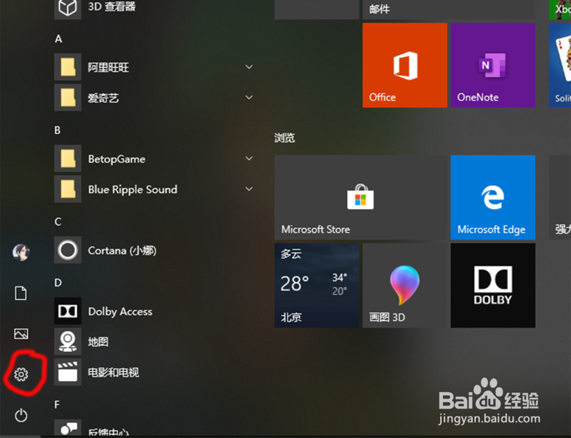The height and width of the screenshot is (438, 571).
Task: Click the user account avatar
Action: [21, 252]
